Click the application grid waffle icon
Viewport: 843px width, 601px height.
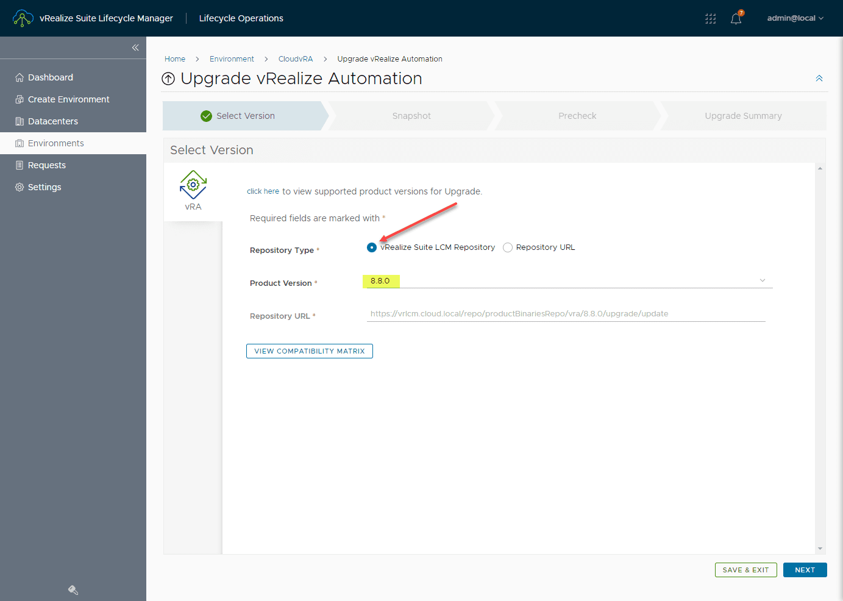point(710,18)
